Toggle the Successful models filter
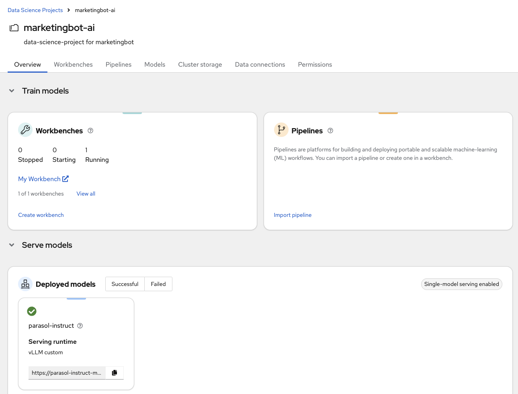The height and width of the screenshot is (394, 518). tap(125, 284)
